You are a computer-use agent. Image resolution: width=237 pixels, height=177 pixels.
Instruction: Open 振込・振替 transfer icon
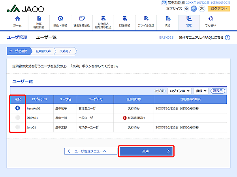(60, 21)
